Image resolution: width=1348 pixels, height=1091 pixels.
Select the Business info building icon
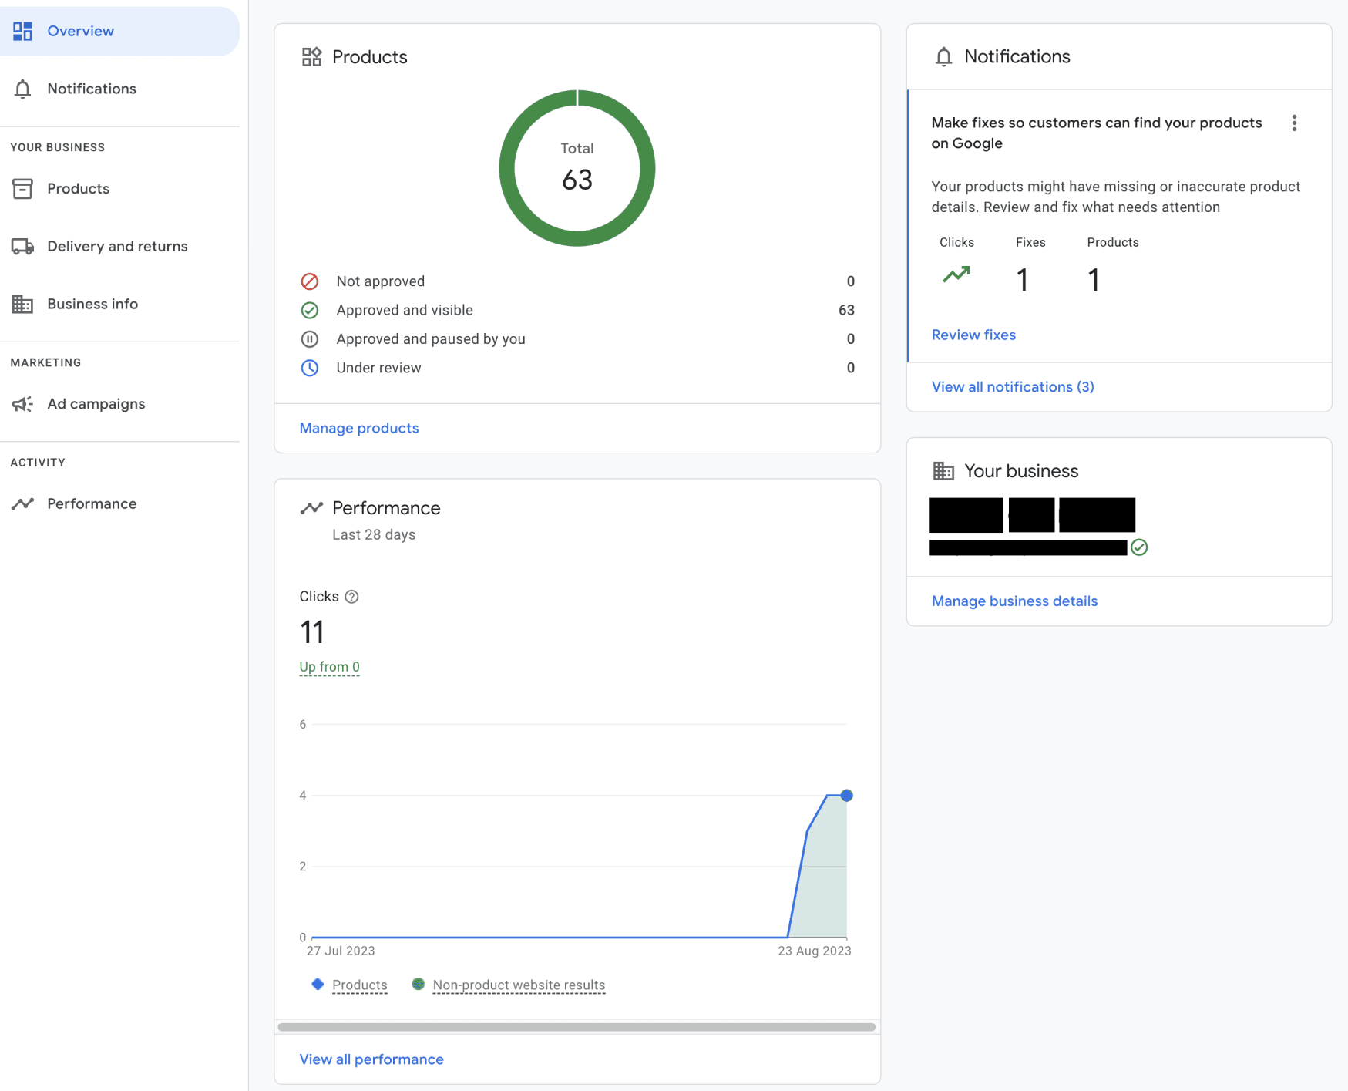(23, 304)
